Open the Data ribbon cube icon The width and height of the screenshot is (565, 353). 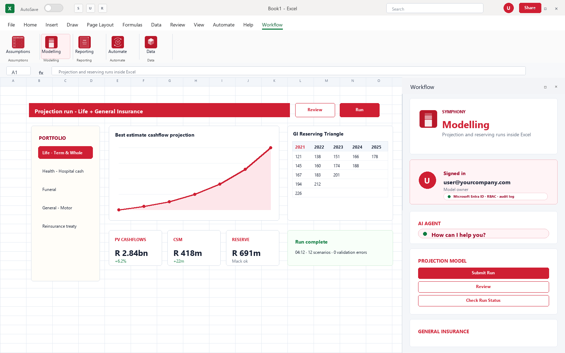tap(151, 42)
